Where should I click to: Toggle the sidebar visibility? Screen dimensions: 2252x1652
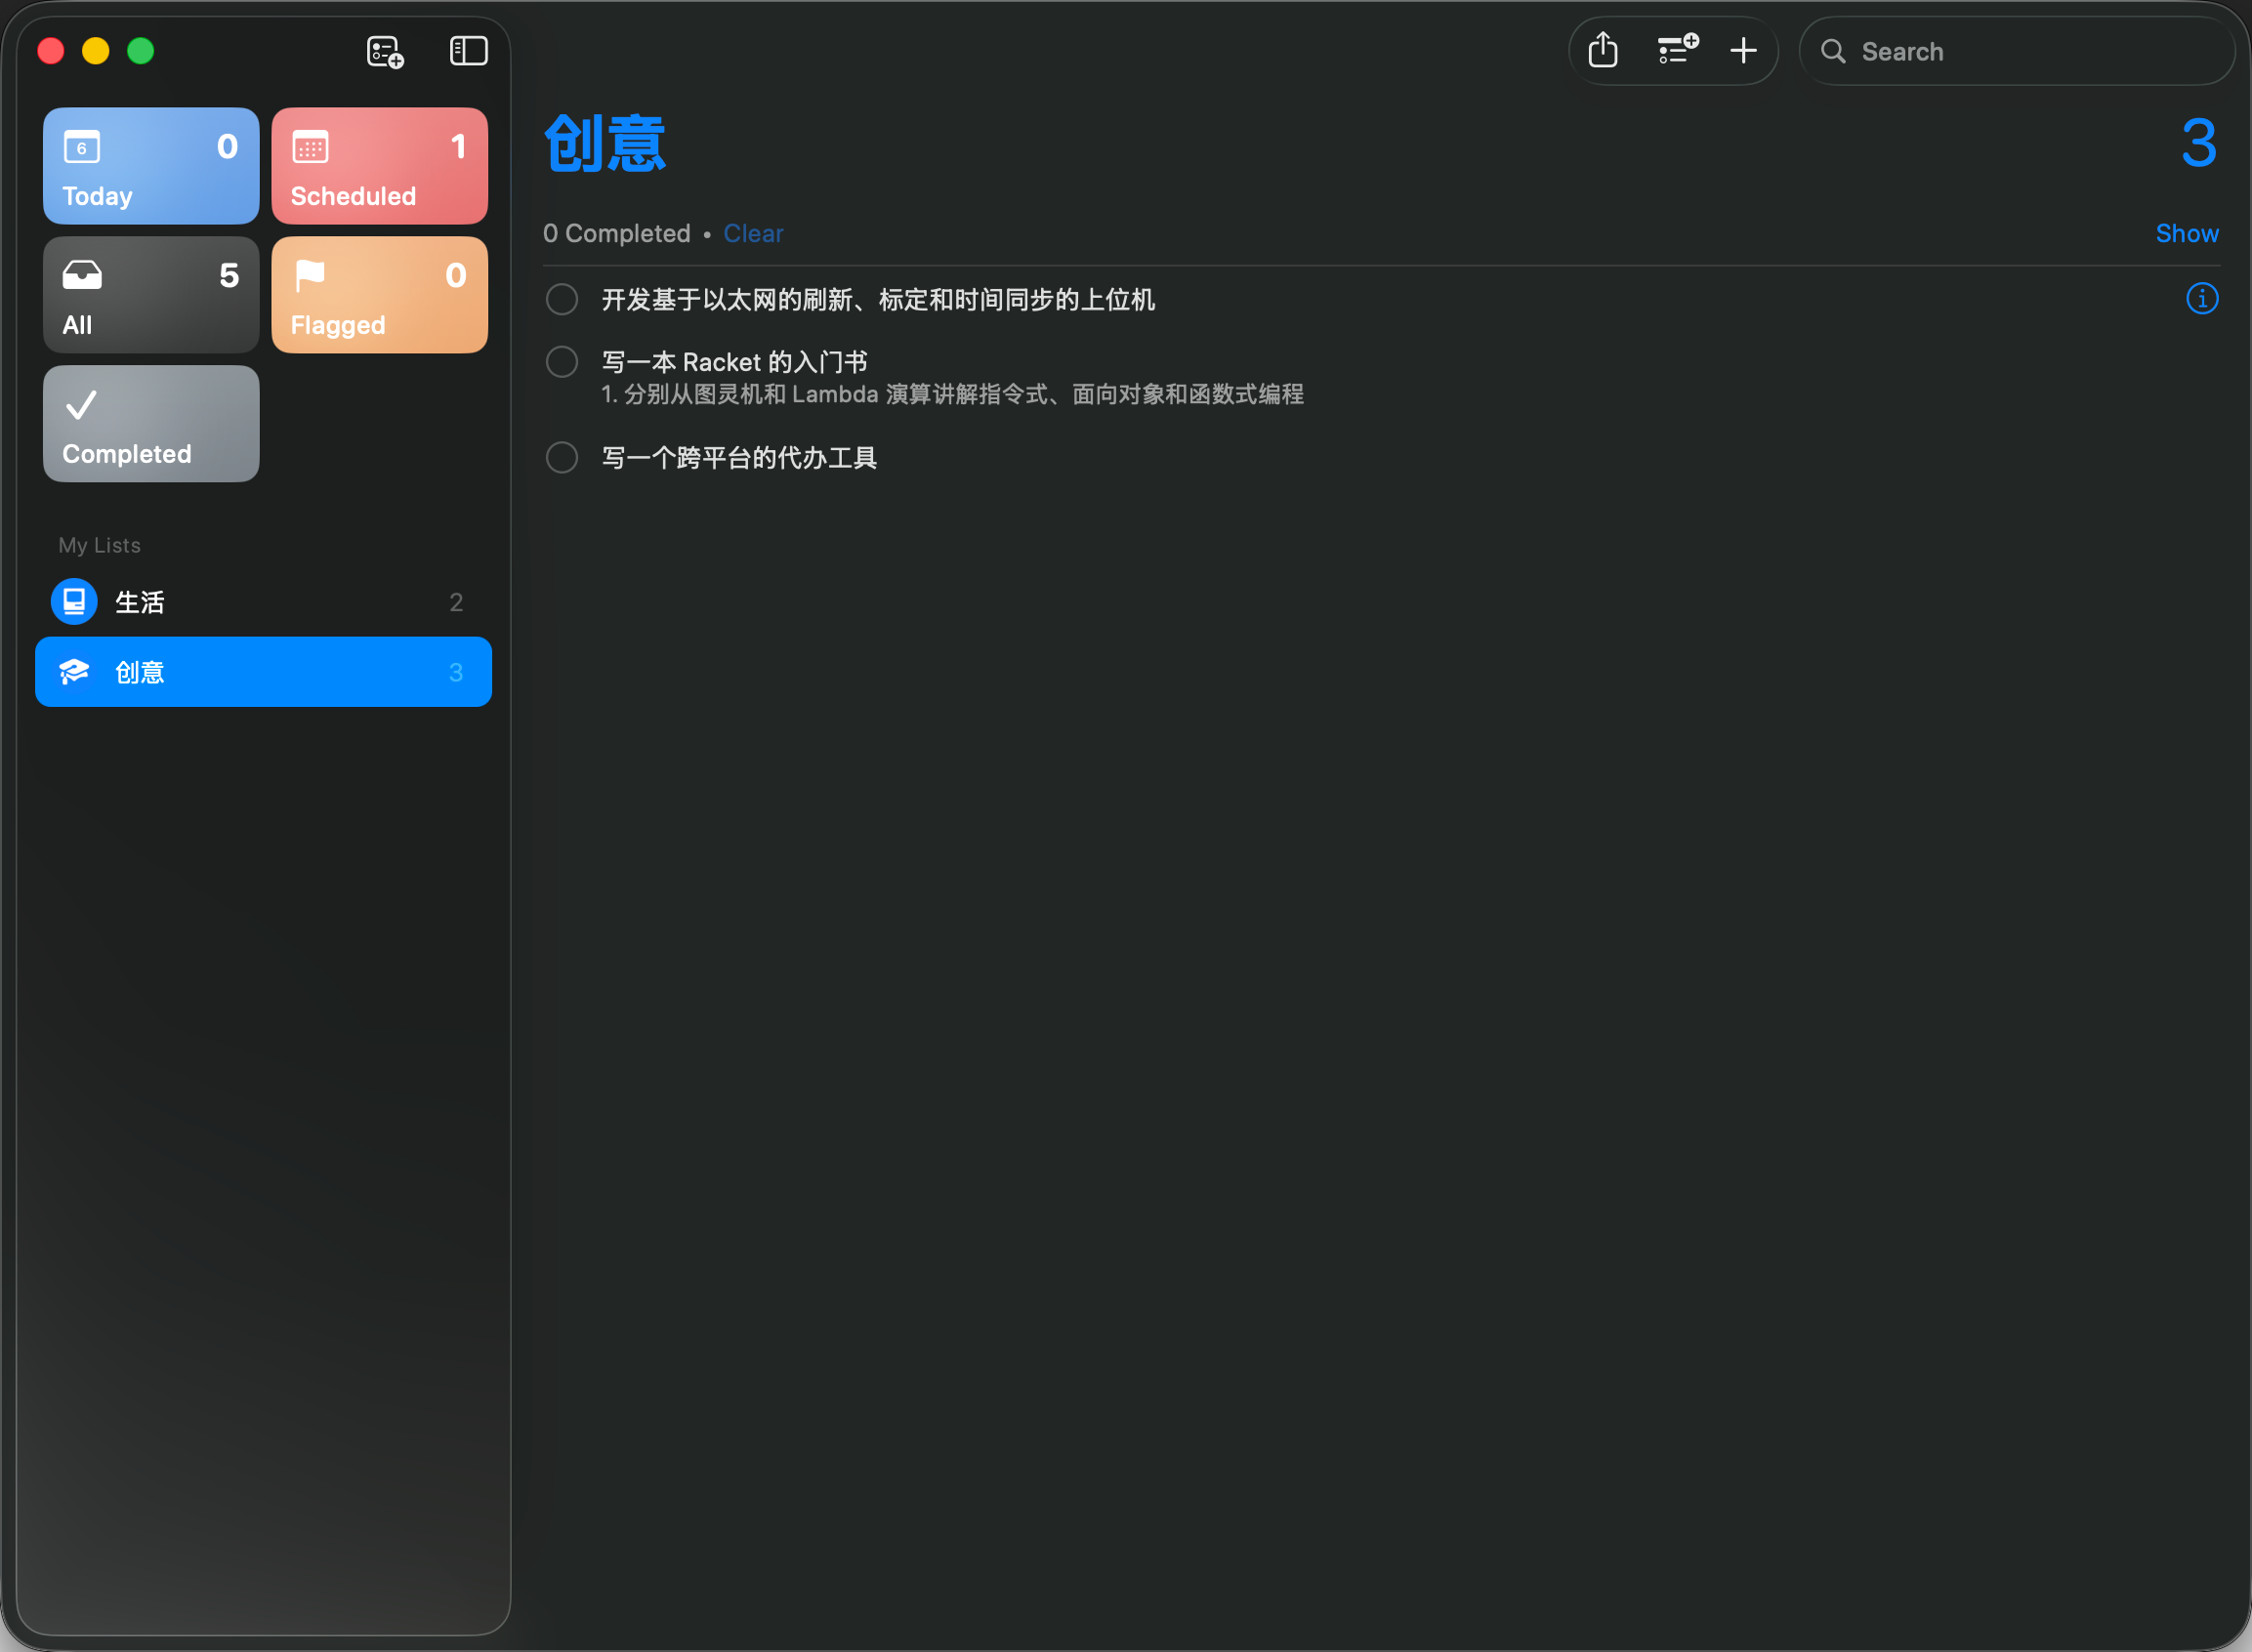coord(468,51)
